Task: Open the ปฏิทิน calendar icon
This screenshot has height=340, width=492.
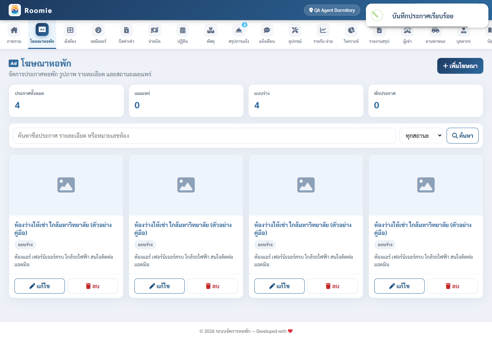Action: [x=183, y=30]
